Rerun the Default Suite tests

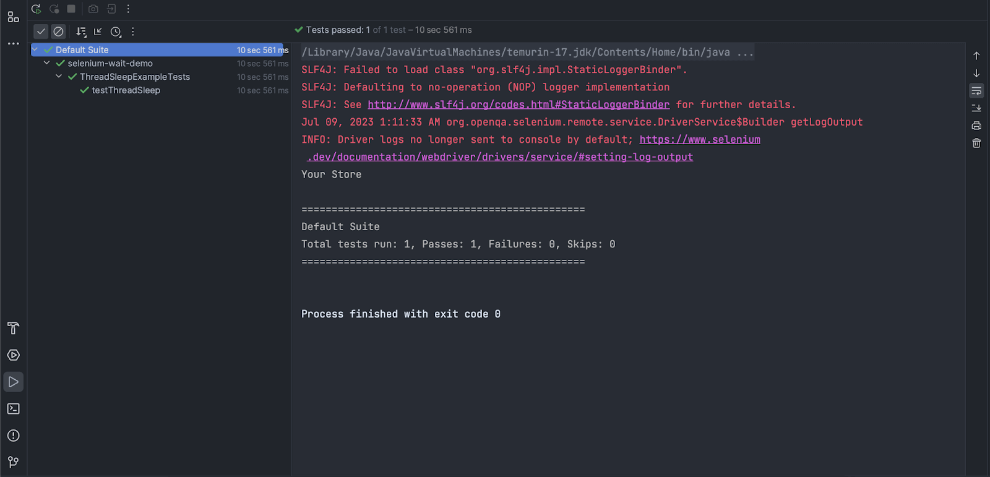(36, 9)
